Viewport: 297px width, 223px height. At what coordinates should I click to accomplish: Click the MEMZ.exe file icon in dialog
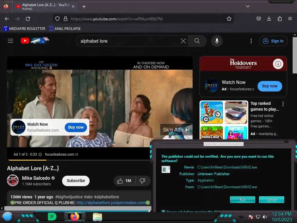166,169
